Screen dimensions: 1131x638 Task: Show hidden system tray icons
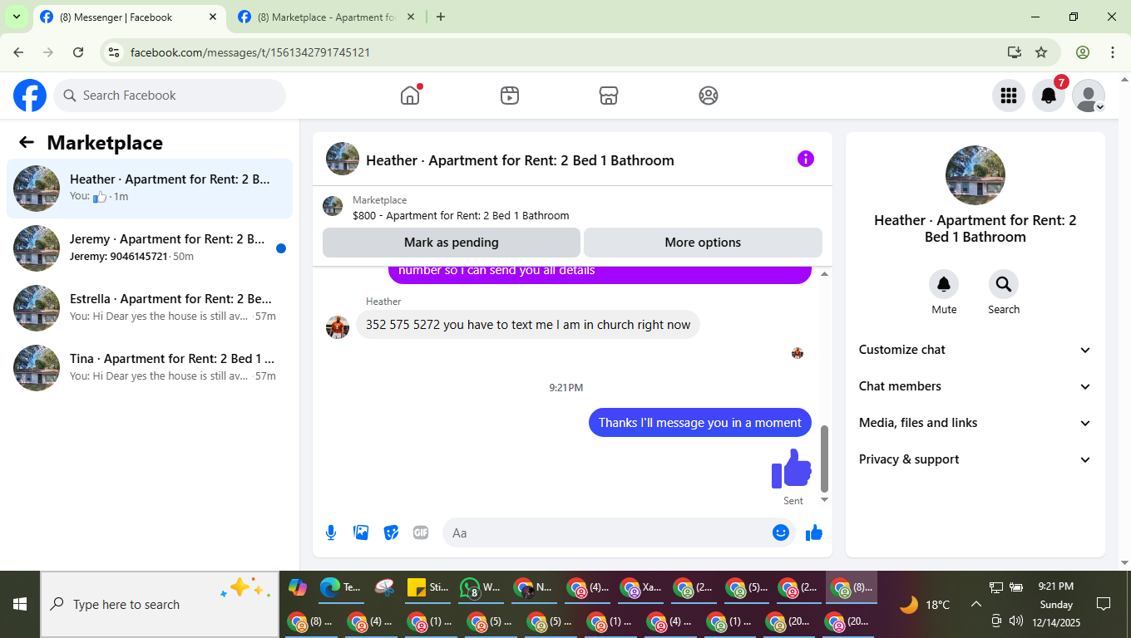pyautogui.click(x=976, y=604)
